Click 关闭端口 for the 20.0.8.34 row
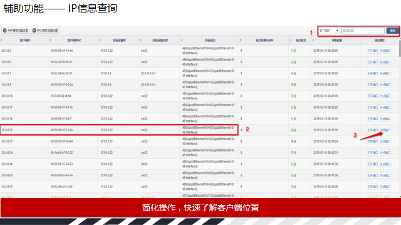 coord(385,152)
